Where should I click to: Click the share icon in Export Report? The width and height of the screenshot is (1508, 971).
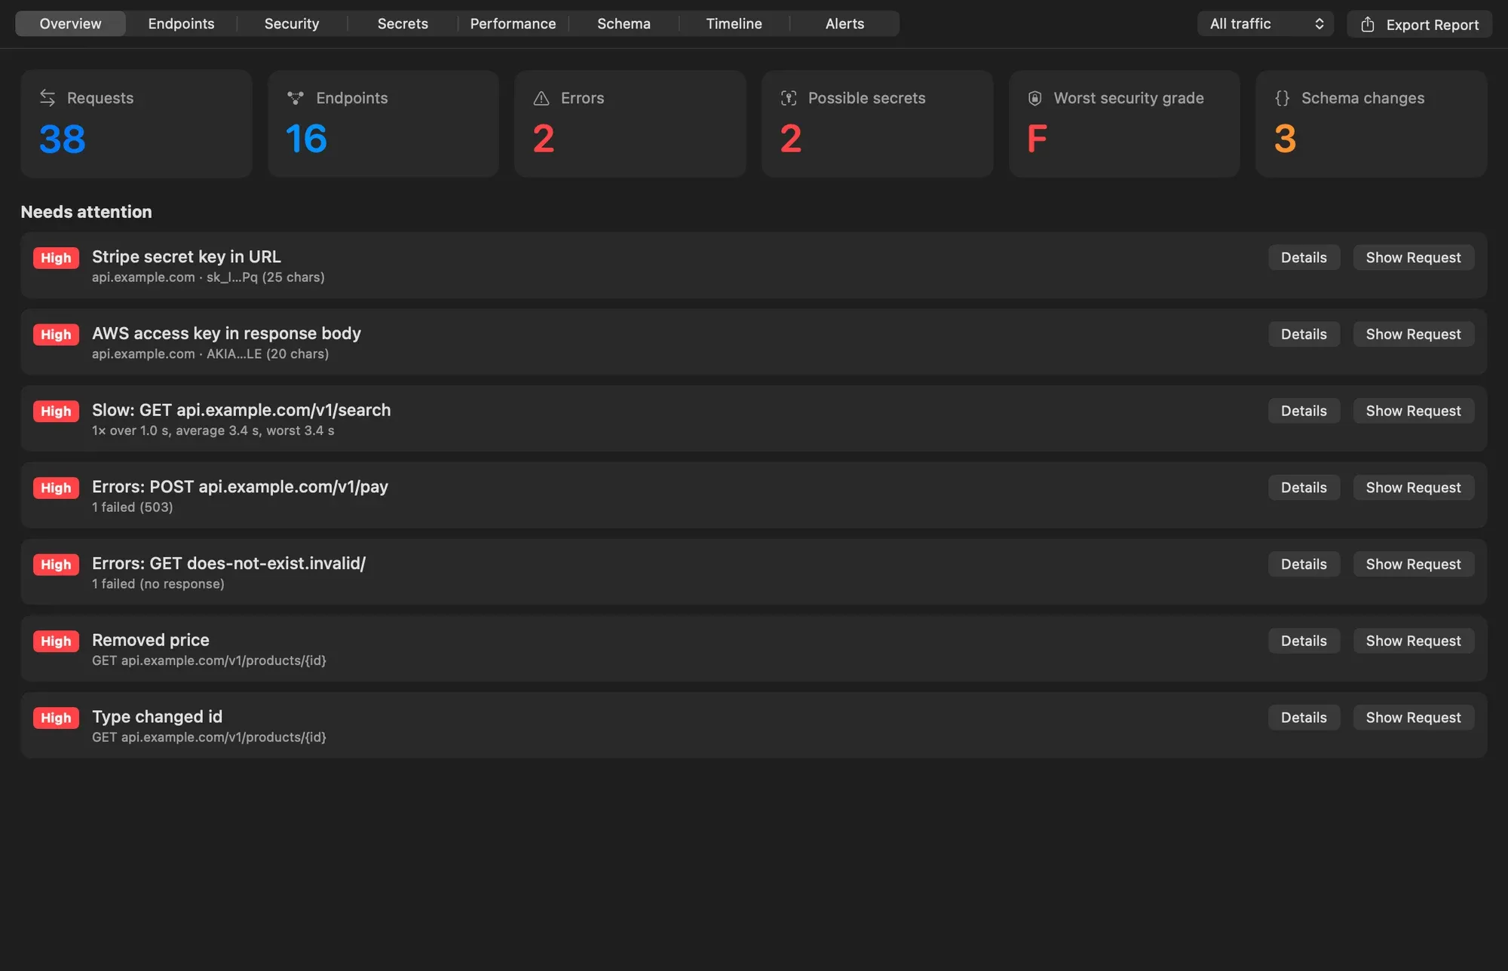coord(1368,24)
